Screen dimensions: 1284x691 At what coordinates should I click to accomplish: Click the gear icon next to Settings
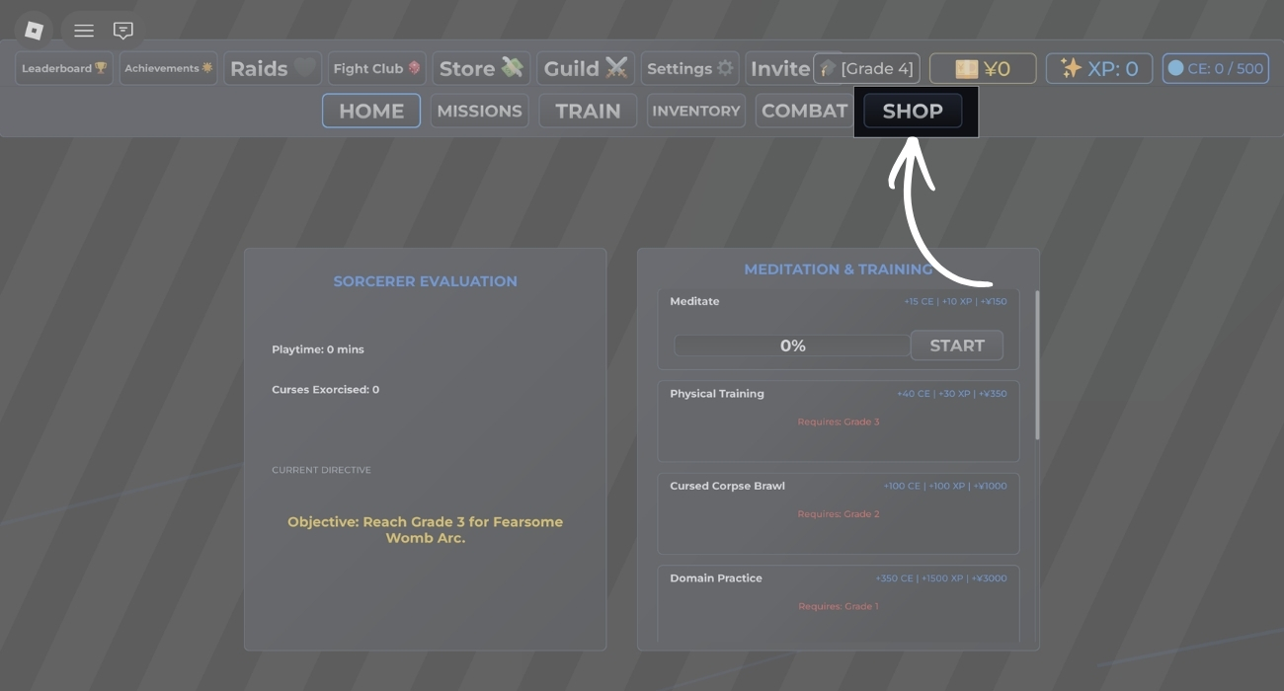coord(724,68)
